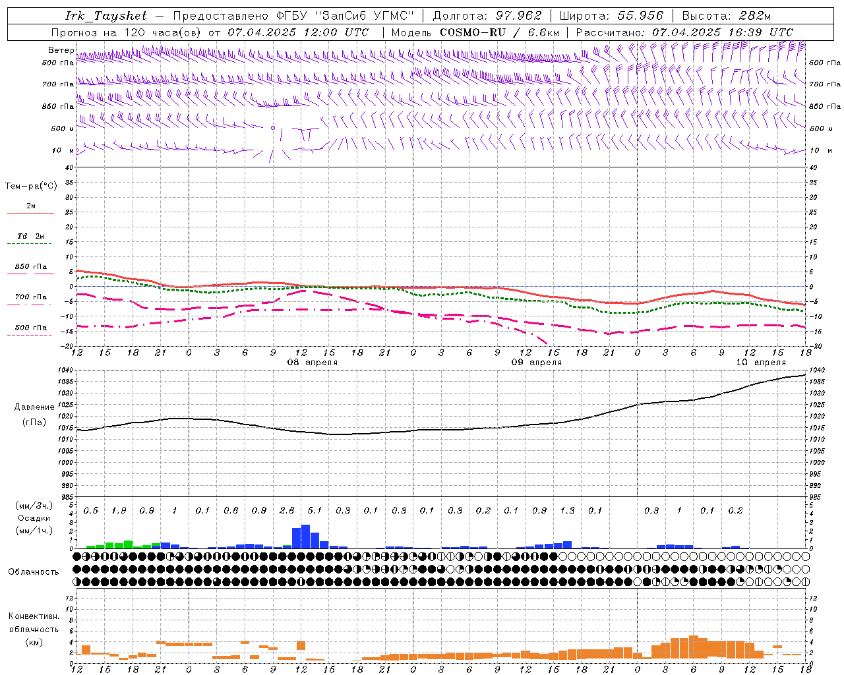
Task: Click the red solid 2м legend line
Action: click(x=30, y=214)
